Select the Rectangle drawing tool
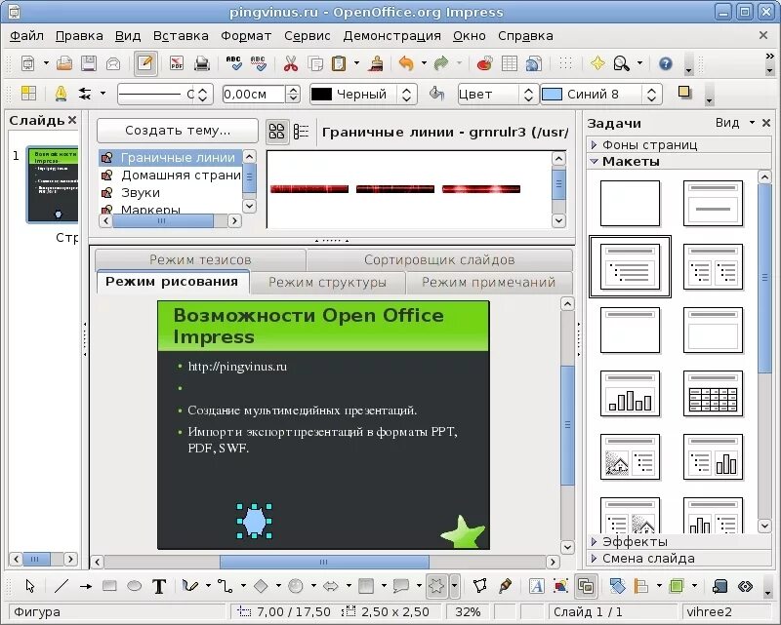The height and width of the screenshot is (625, 781). click(109, 586)
